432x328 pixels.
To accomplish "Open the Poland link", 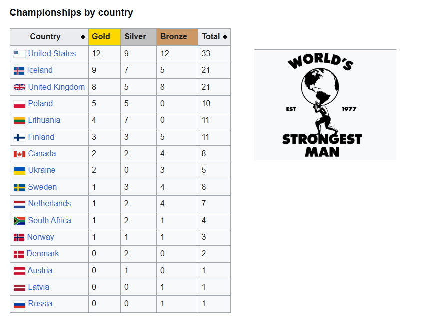I will [40, 103].
